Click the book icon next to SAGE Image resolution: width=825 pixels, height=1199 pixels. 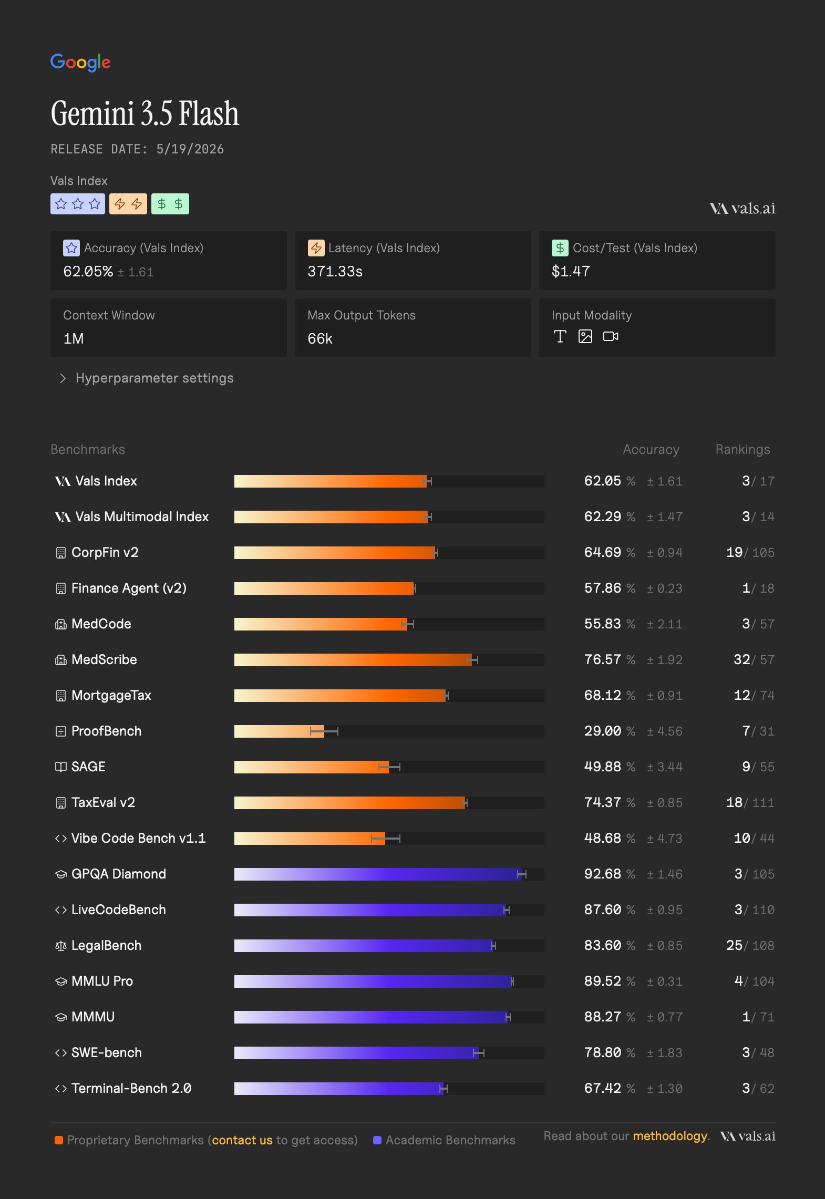click(61, 767)
